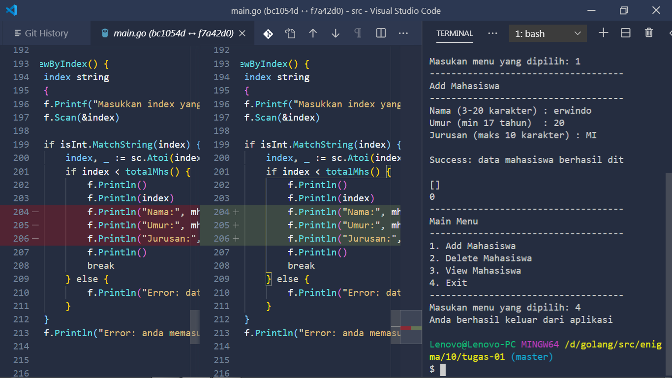Click terminal text '3. View Mahasiswa'
Screen dimensions: 672x378
point(475,271)
